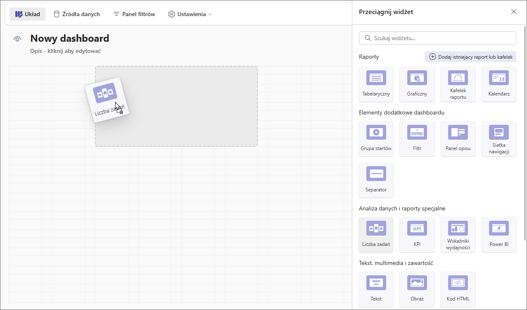Screen dimensions: 527x310
Task: Switch to Źródła danych tab
Action: tap(77, 14)
